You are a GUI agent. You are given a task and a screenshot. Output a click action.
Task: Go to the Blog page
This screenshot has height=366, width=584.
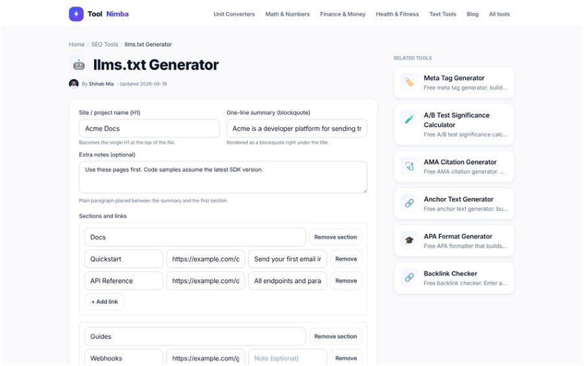[x=472, y=14]
